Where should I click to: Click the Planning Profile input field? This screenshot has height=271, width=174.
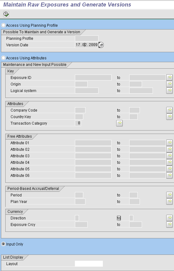[x=87, y=38]
